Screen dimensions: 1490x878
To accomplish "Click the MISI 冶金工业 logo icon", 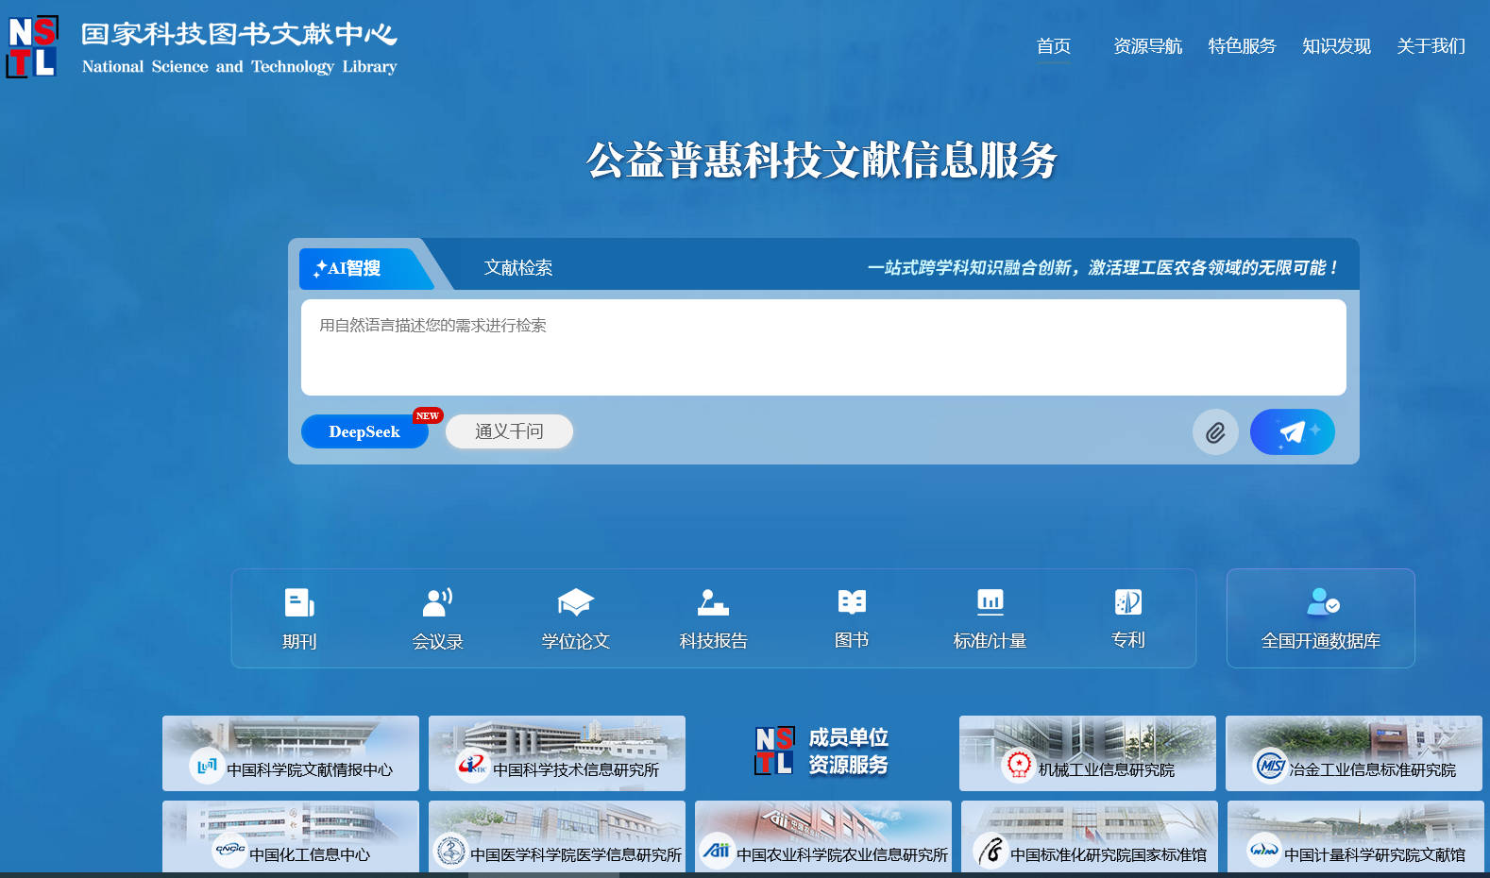I will coord(1270,765).
